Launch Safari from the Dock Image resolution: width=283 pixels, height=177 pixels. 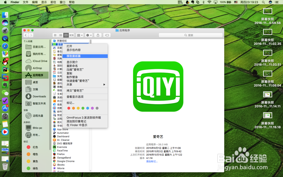tap(6, 46)
